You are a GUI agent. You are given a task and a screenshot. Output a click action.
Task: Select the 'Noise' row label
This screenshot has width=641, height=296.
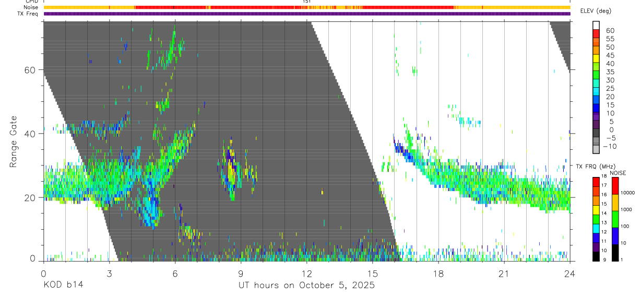(31, 7)
